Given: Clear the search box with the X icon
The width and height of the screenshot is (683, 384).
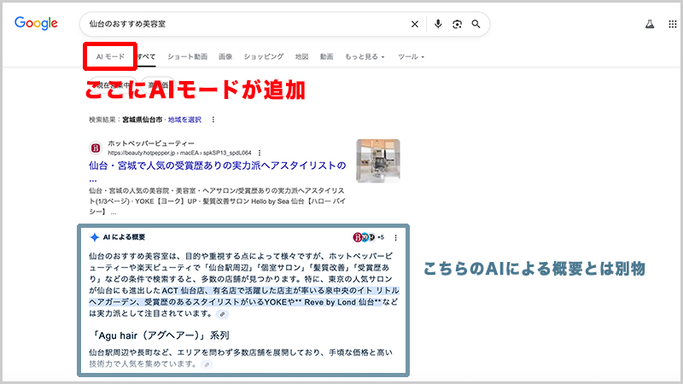Looking at the screenshot, I should [415, 24].
